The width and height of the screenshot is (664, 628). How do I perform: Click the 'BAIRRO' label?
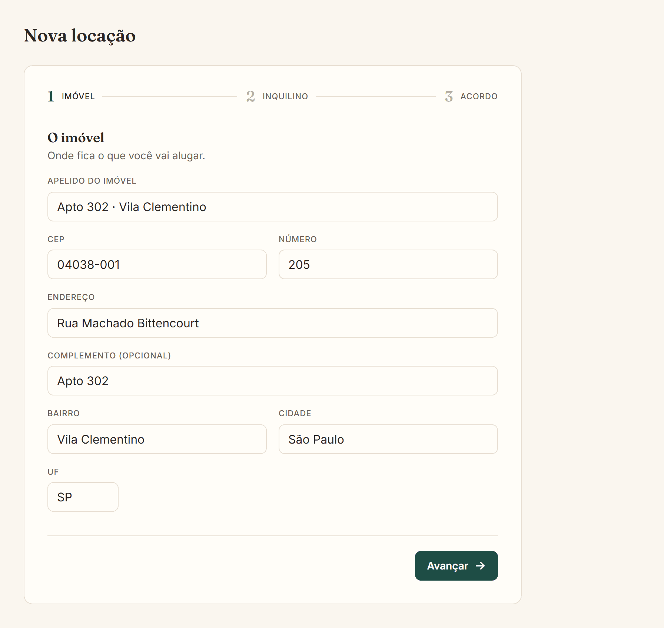click(x=64, y=413)
